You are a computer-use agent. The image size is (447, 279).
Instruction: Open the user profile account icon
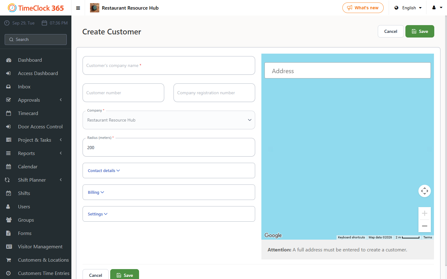[434, 8]
